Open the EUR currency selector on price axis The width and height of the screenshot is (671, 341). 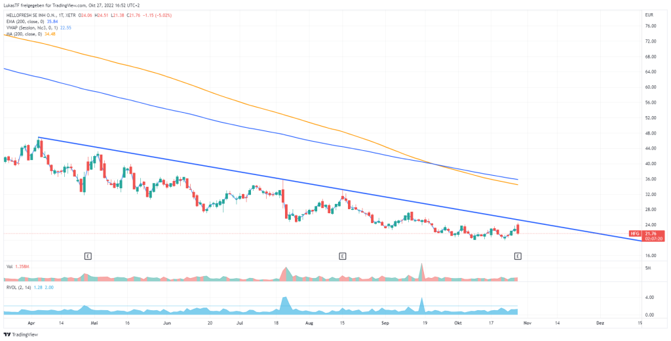[x=649, y=14]
